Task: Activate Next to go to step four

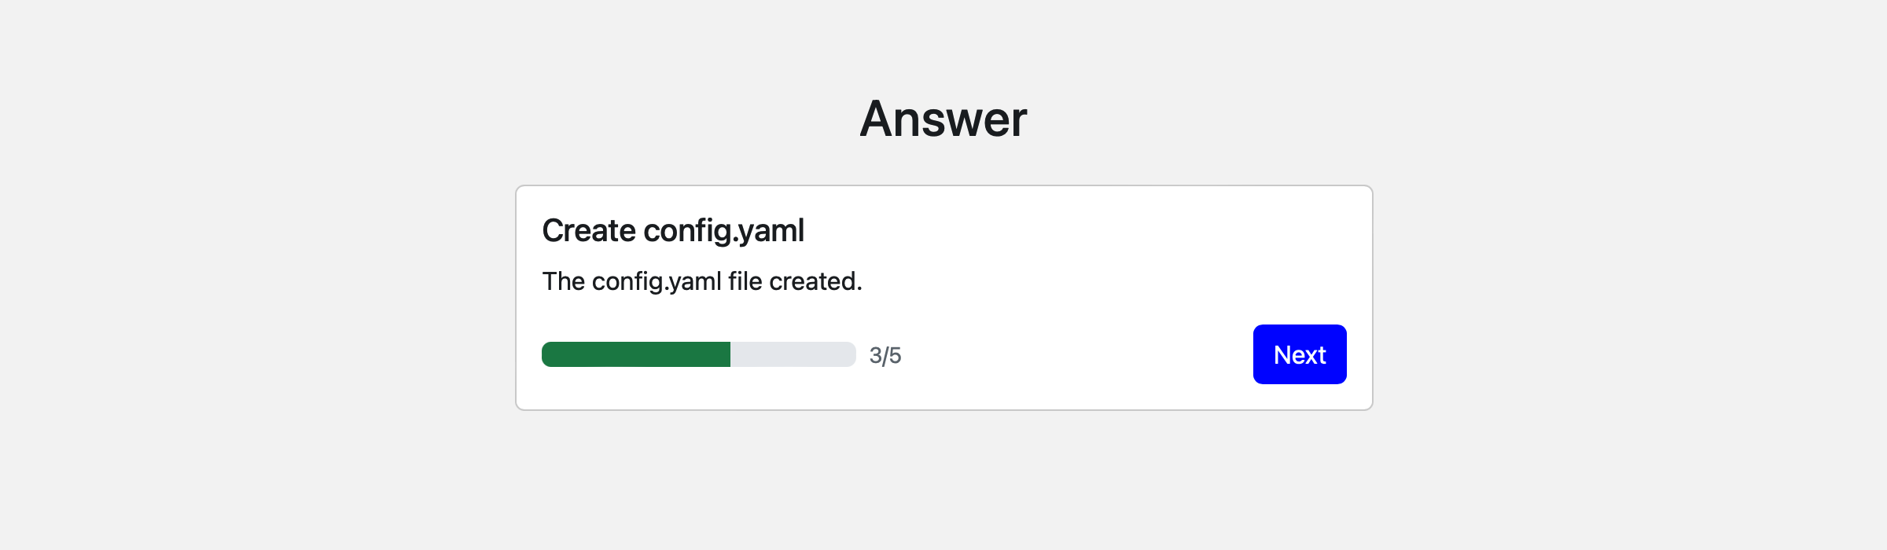Action: coord(1299,354)
